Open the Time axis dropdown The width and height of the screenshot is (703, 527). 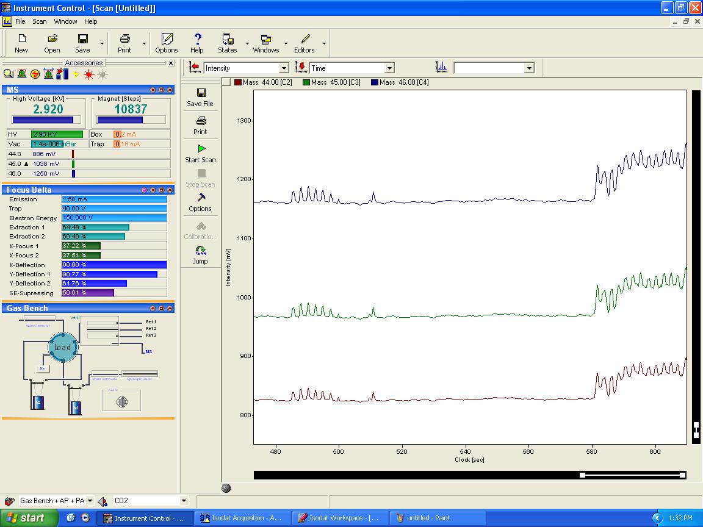(389, 68)
